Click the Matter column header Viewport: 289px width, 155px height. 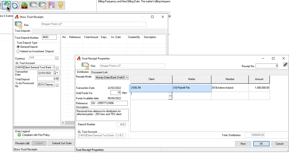click(x=192, y=79)
